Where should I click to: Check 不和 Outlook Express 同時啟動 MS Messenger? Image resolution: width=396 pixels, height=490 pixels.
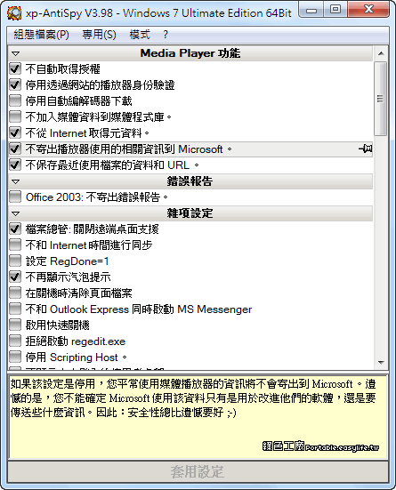click(x=15, y=309)
